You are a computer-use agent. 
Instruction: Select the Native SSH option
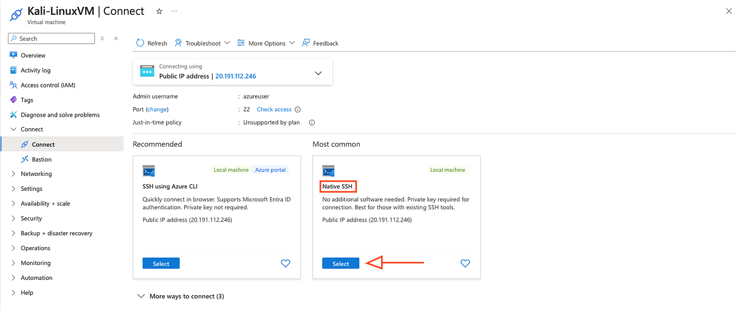point(341,263)
